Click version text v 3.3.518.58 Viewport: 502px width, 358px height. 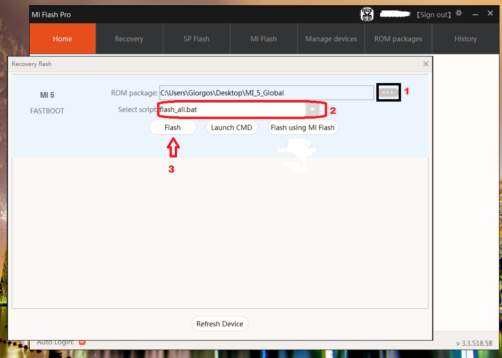click(474, 343)
